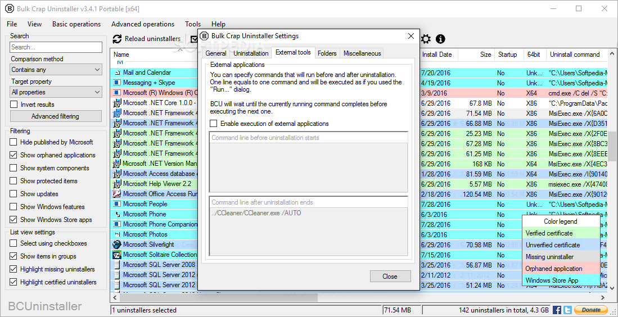Check Show protected items
The width and height of the screenshot is (618, 317).
[x=13, y=181]
